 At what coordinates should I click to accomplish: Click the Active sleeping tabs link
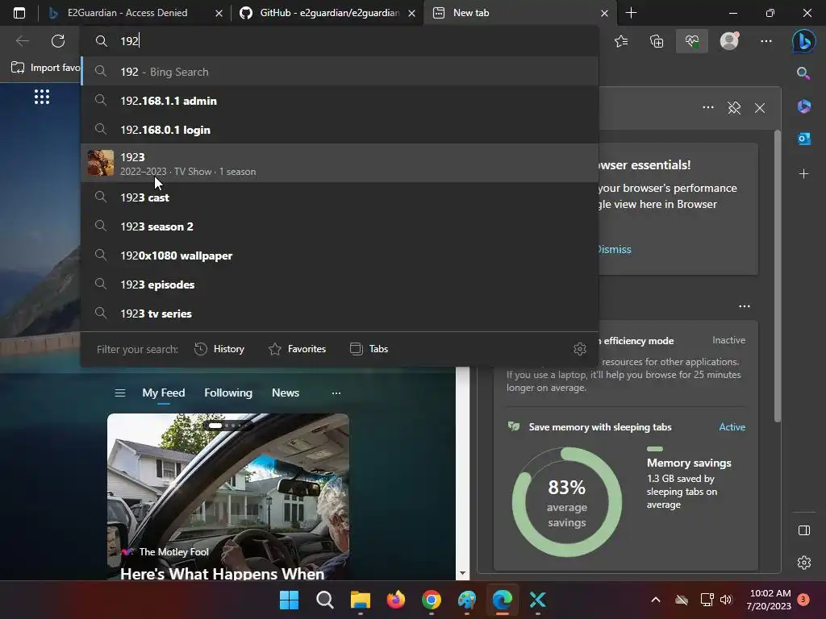tap(732, 427)
